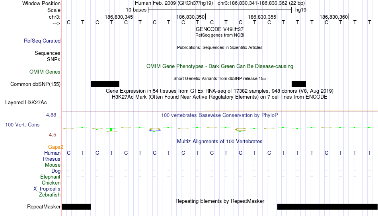Open the 100 Vert. Cons track label
Image resolution: width=378 pixels, height=216 pixels.
tap(22, 125)
